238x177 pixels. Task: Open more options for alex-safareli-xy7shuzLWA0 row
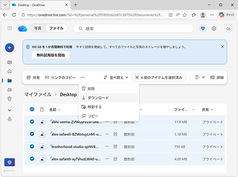pyautogui.click(x=107, y=159)
